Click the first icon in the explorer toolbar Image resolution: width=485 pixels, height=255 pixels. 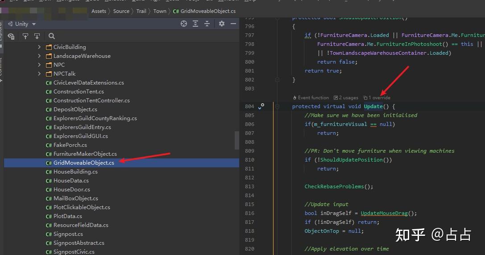point(11,36)
